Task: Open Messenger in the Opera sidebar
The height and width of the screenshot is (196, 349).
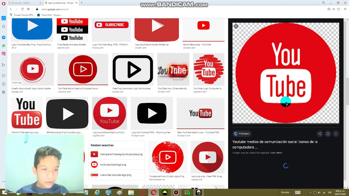Action: pyautogui.click(x=4, y=37)
